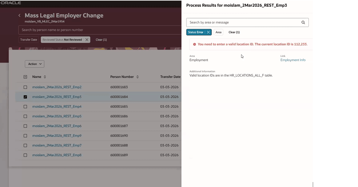The width and height of the screenshot is (358, 187).
Task: Open the moislam_2Mar2026_REST_Emp2 person link
Action: point(57,87)
